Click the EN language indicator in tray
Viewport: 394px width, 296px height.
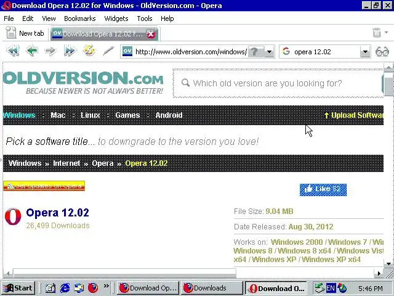tap(331, 288)
